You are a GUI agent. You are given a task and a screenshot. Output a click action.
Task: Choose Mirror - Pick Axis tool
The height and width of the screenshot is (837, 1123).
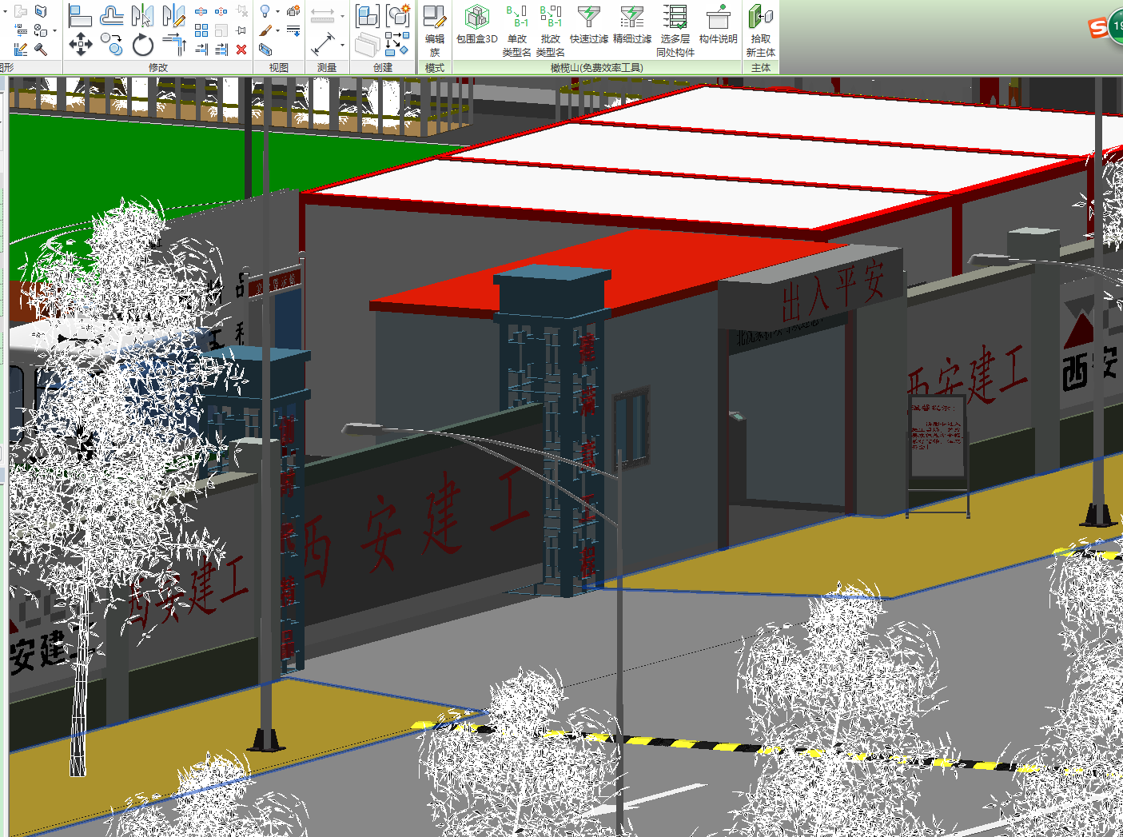(142, 15)
